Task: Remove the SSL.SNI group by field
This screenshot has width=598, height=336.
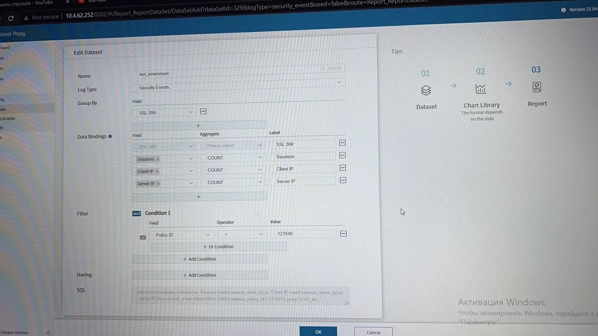Action: pos(203,112)
